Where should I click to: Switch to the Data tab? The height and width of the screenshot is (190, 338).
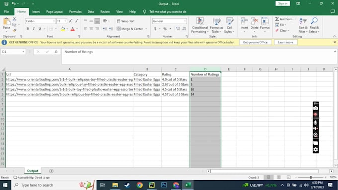(91, 12)
